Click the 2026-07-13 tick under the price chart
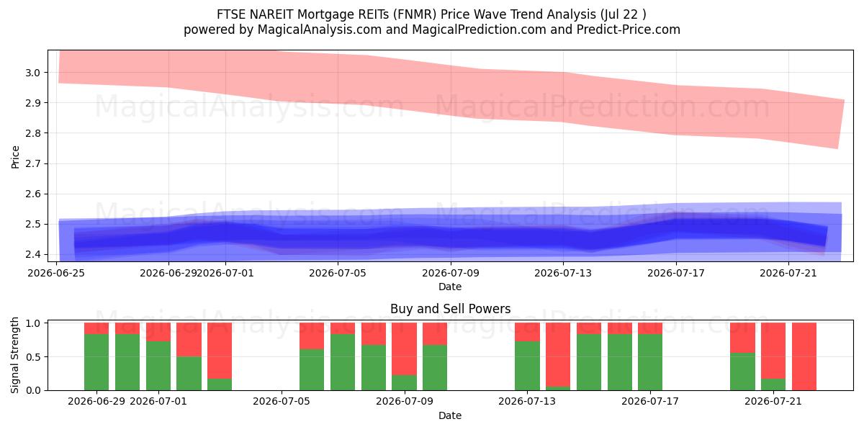Screen dimensions: 864x432 point(564,273)
